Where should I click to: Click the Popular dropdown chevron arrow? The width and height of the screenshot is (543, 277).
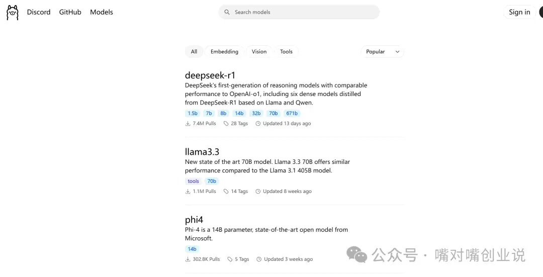[398, 52]
